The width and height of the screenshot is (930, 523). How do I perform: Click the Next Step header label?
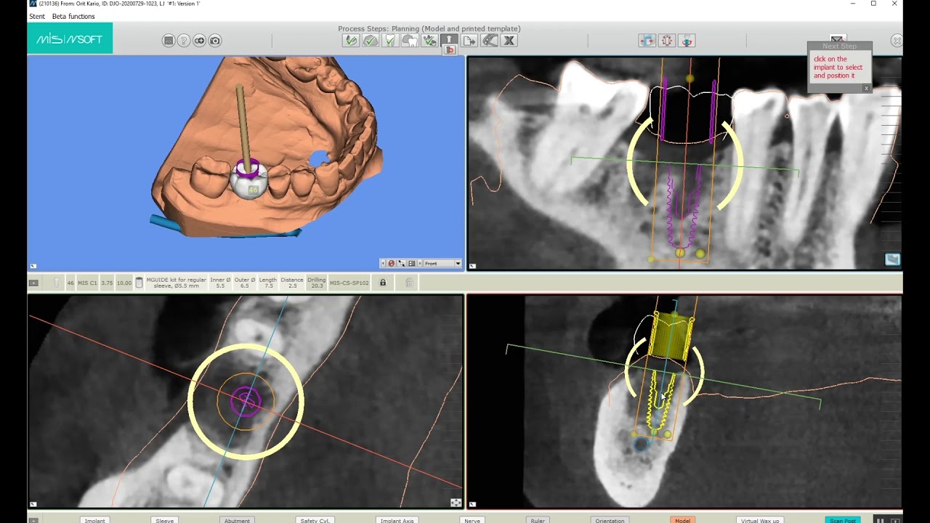pyautogui.click(x=839, y=46)
